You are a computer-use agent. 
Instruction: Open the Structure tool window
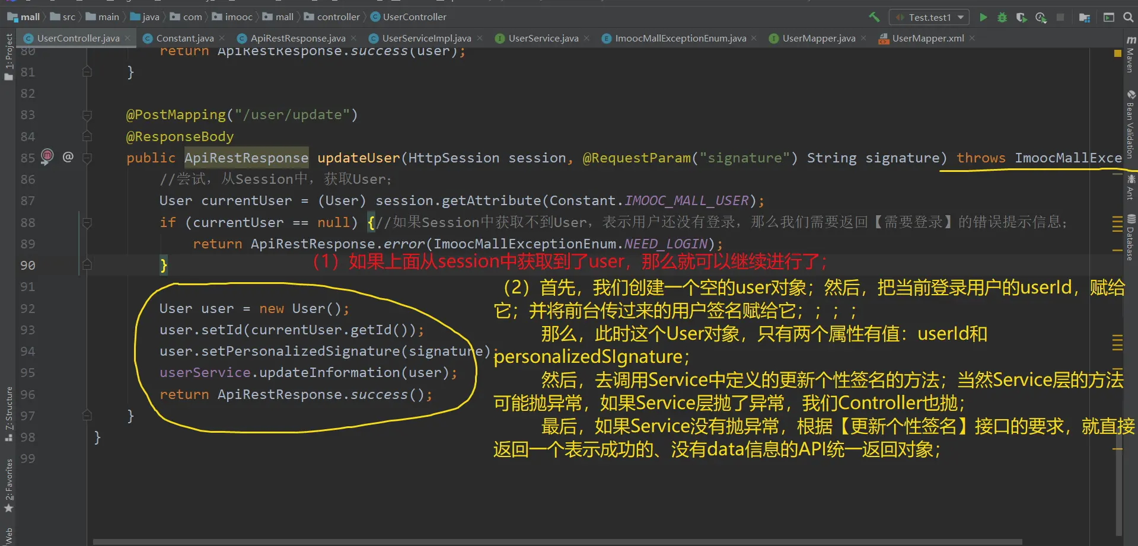(x=8, y=414)
